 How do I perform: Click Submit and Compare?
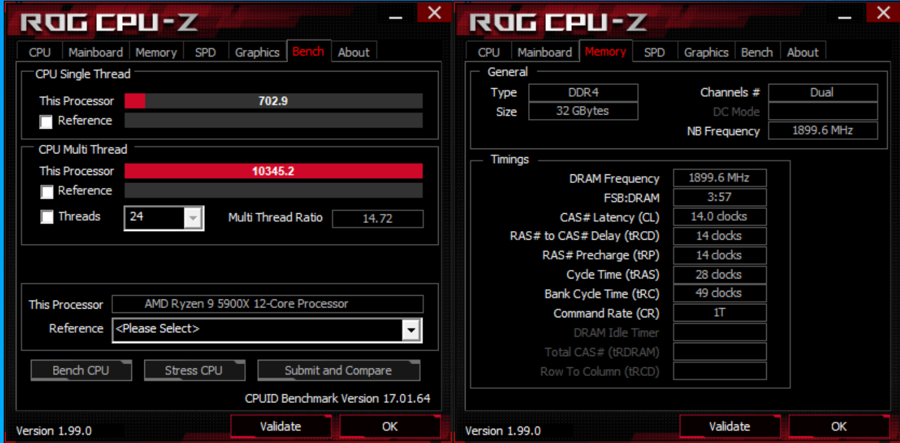338,370
